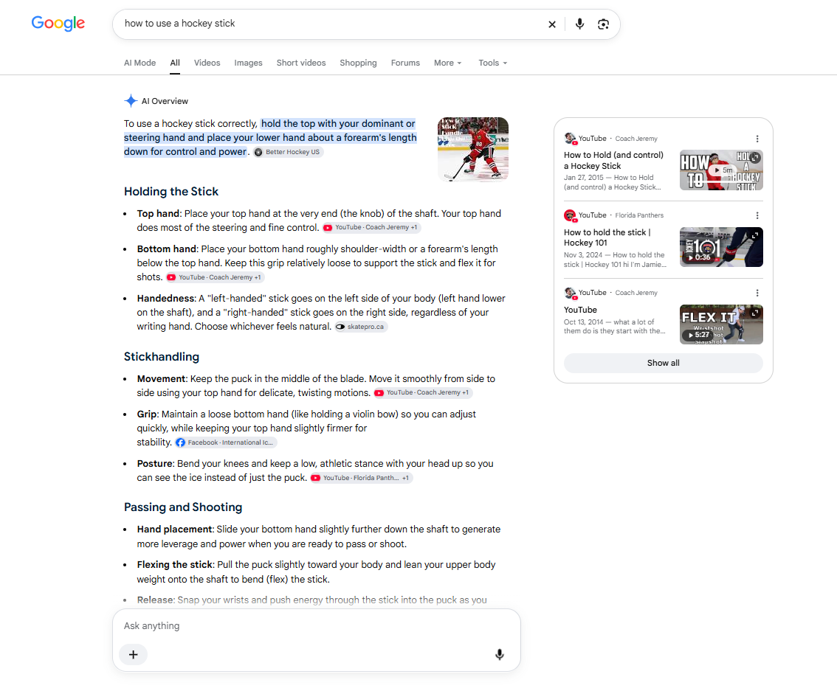Open options menu for FLEX IT video card
The height and width of the screenshot is (691, 837).
coord(757,293)
